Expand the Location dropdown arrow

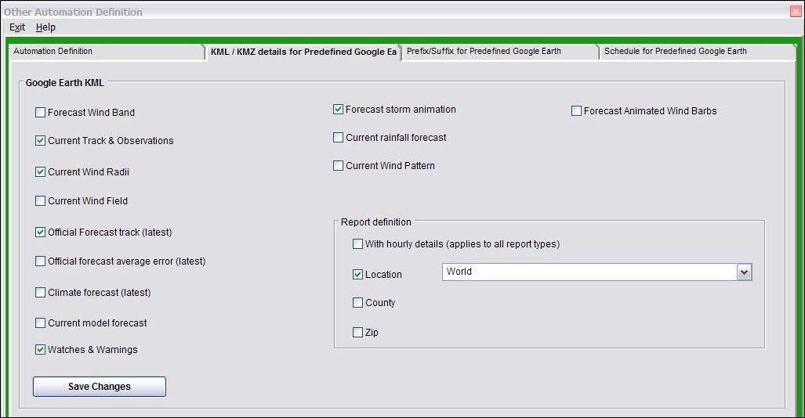click(x=744, y=272)
